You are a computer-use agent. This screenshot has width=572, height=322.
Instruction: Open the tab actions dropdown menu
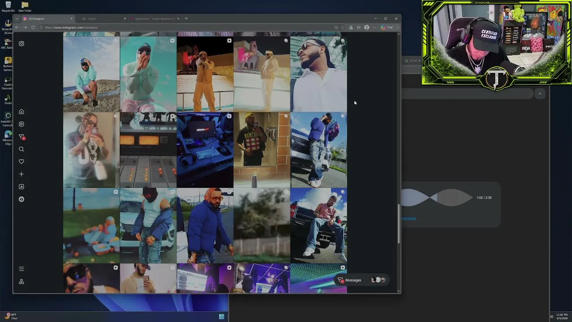(17, 19)
